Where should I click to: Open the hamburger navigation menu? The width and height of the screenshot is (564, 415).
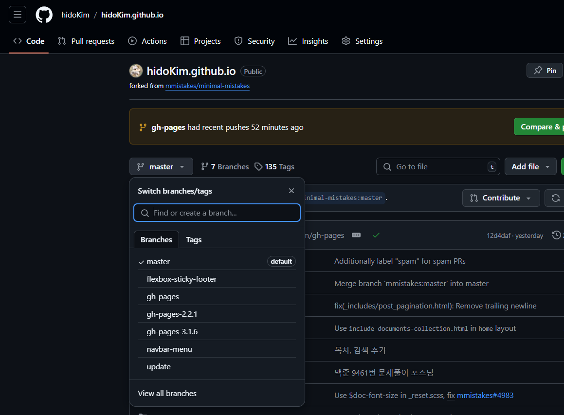17,15
